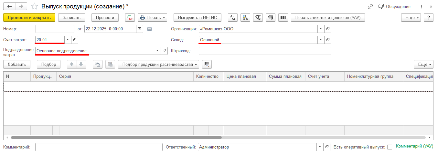Copy rows with the table copy icon
Image resolution: width=438 pixels, height=154 pixels.
click(98, 64)
